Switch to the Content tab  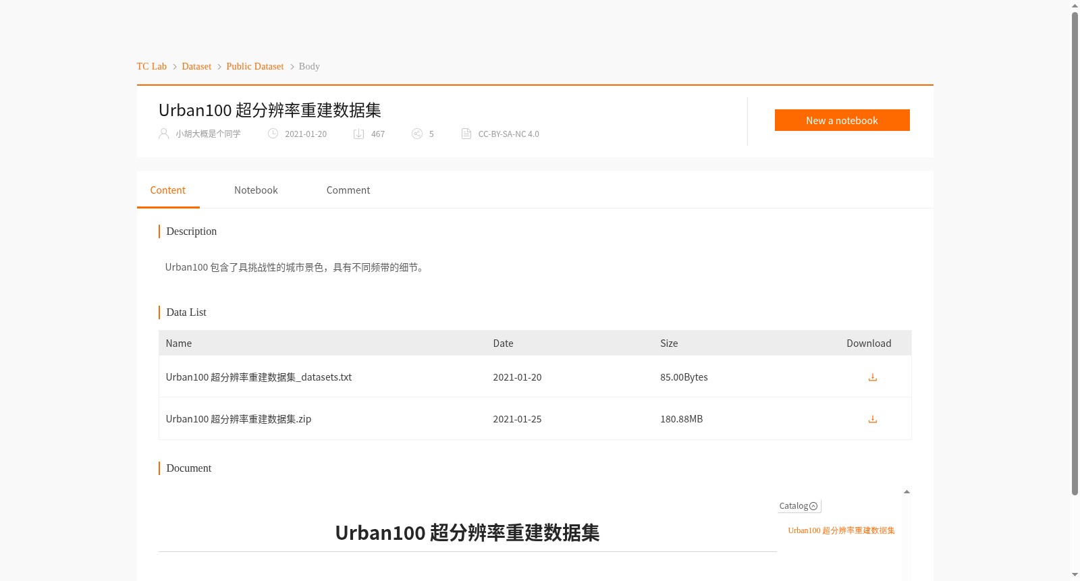168,190
